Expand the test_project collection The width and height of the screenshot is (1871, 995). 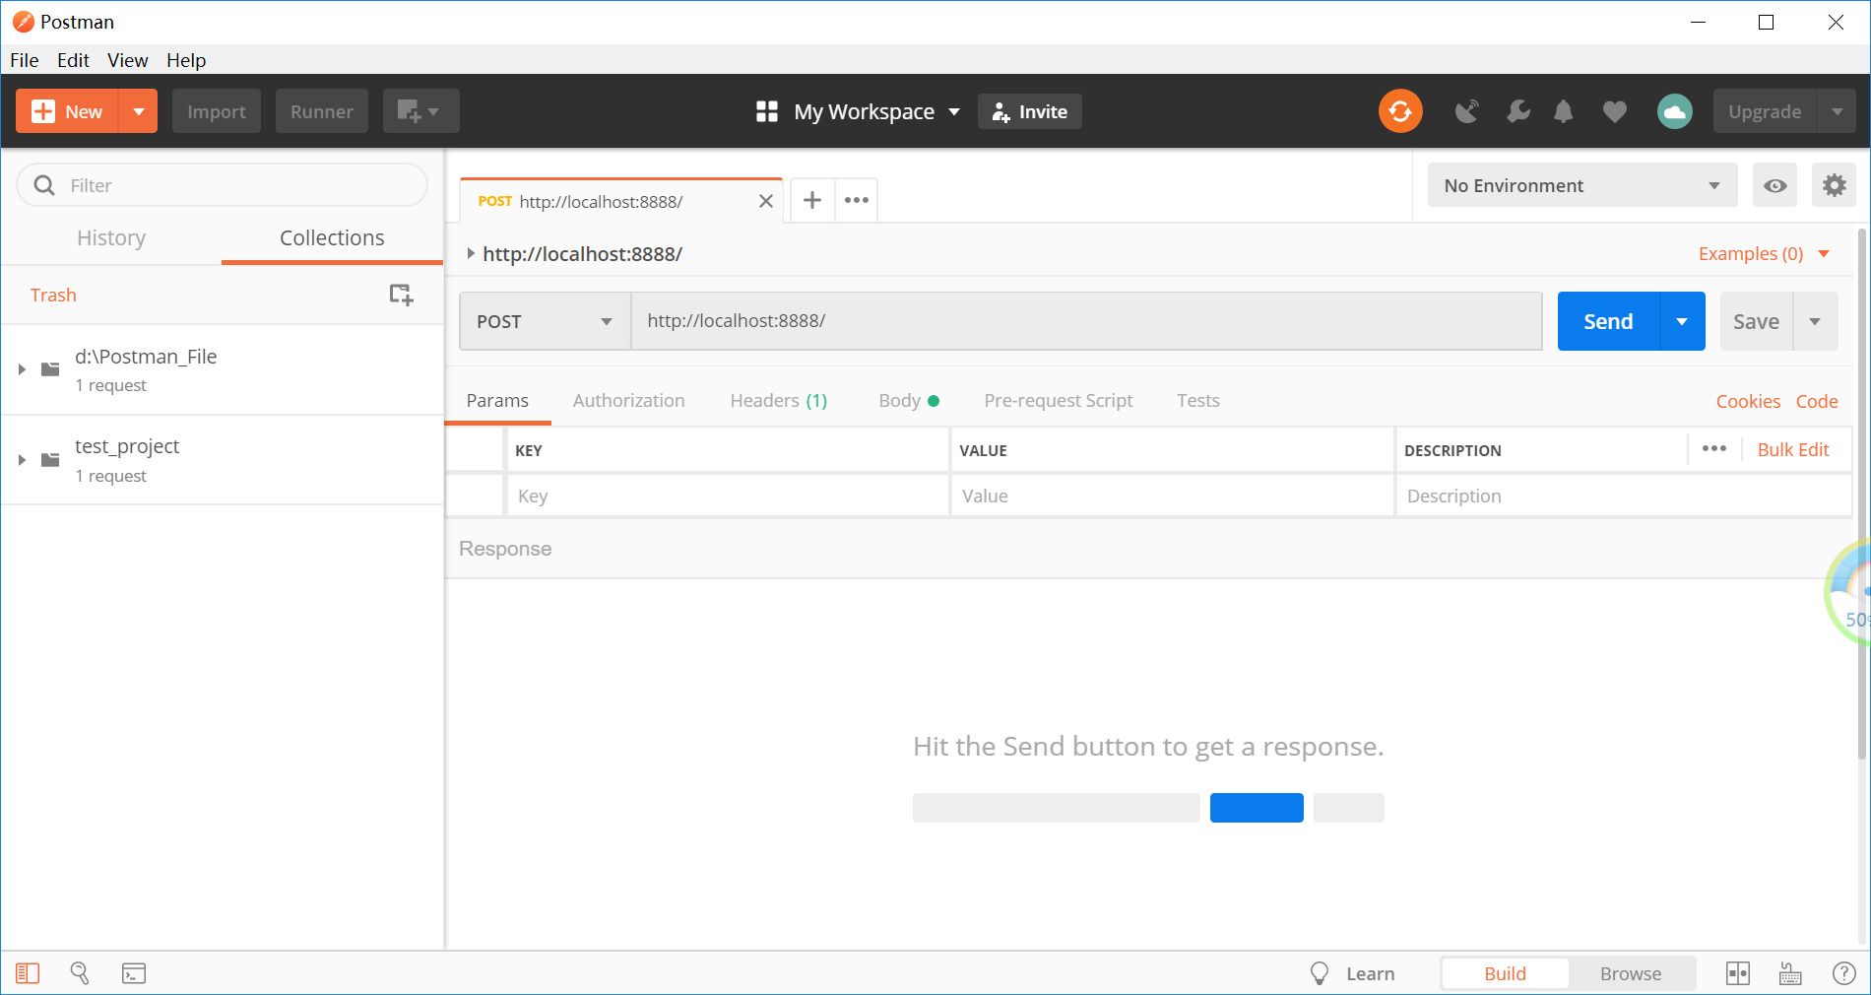(22, 460)
